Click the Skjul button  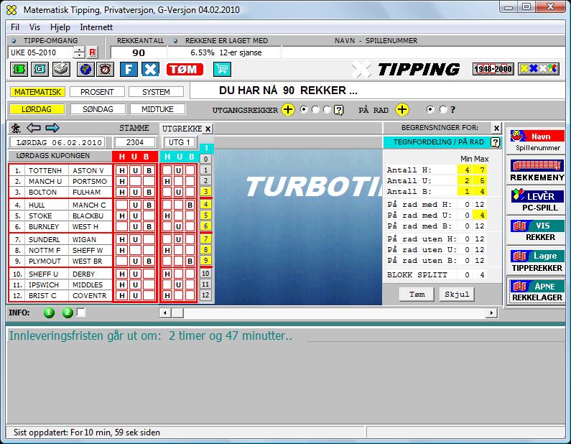click(457, 295)
